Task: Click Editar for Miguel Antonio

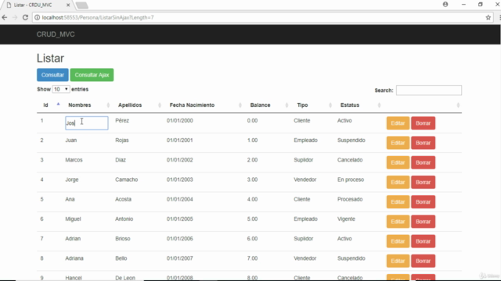Action: pyautogui.click(x=398, y=222)
